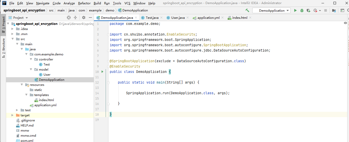The width and height of the screenshot is (349, 142).
Task: Click run gutter arrow beside class DemoApplication
Action: [x=102, y=72]
